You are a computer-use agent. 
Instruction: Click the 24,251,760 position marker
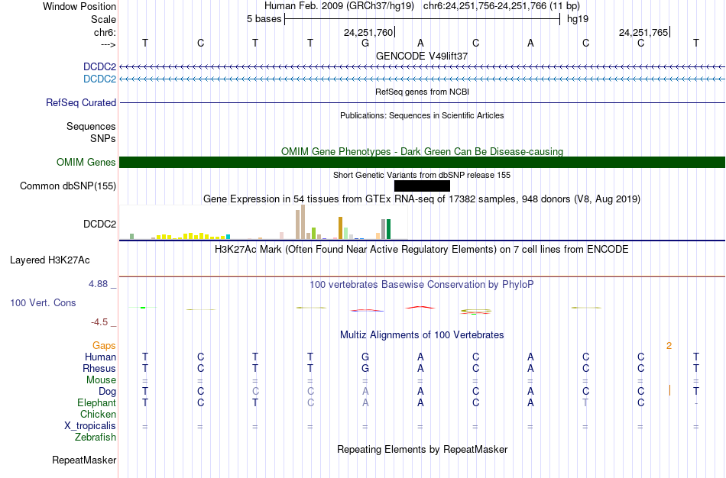click(x=368, y=32)
